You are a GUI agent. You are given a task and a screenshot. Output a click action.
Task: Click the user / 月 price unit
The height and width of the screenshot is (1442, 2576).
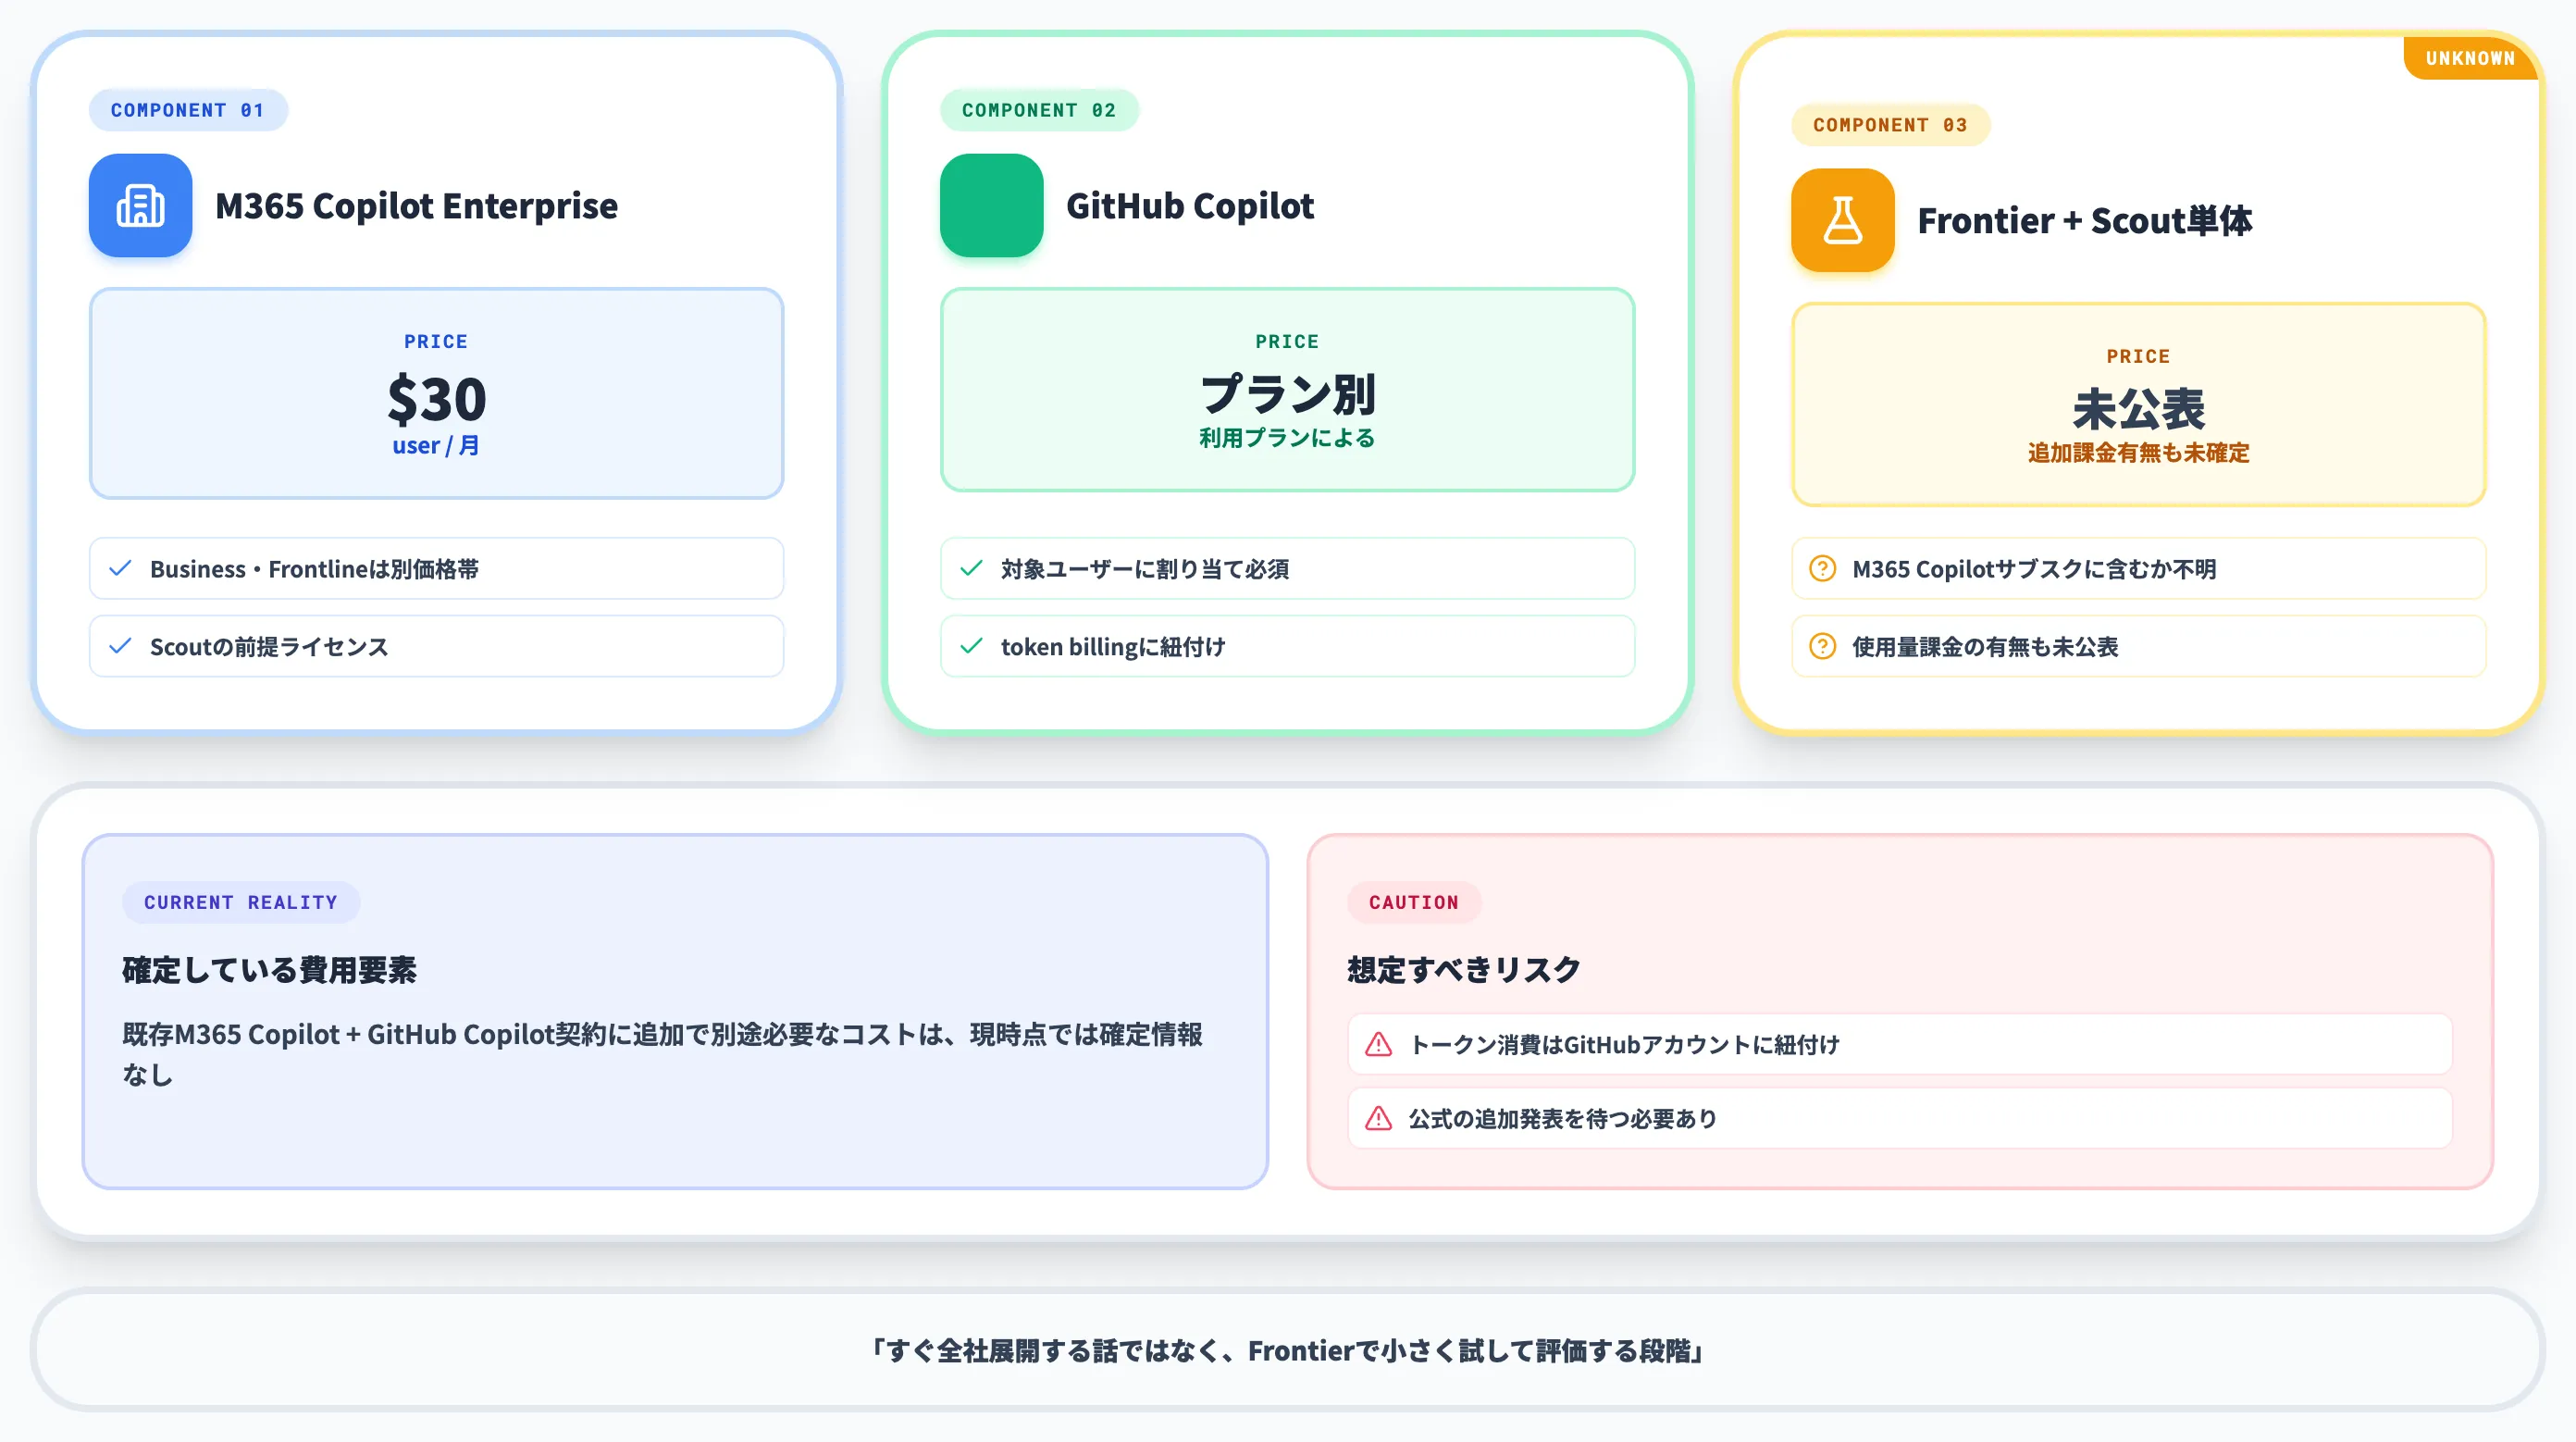[x=436, y=445]
